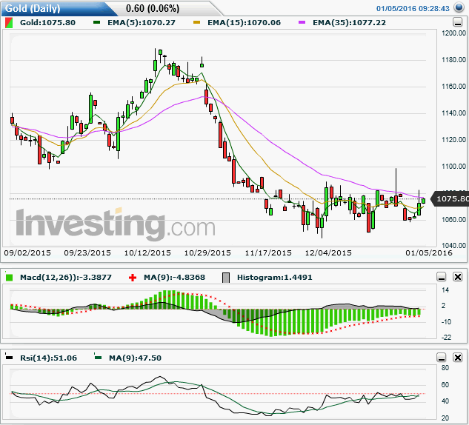Screen dimensions: 469x425
Task: Close the MACD indicator panel
Action: click(x=458, y=277)
